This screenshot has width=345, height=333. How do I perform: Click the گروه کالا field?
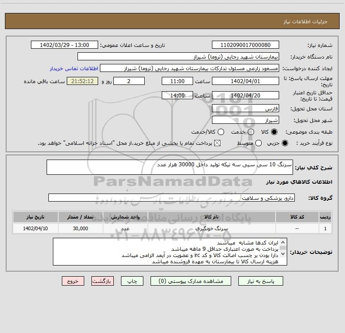[x=172, y=198]
